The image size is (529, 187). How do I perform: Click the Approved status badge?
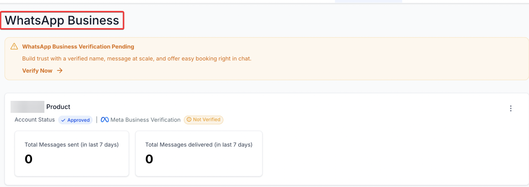click(75, 120)
